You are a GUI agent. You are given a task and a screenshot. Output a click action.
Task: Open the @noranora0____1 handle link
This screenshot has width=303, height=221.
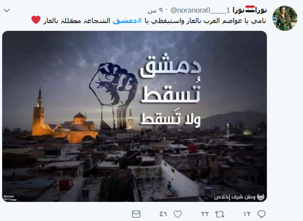click(200, 10)
